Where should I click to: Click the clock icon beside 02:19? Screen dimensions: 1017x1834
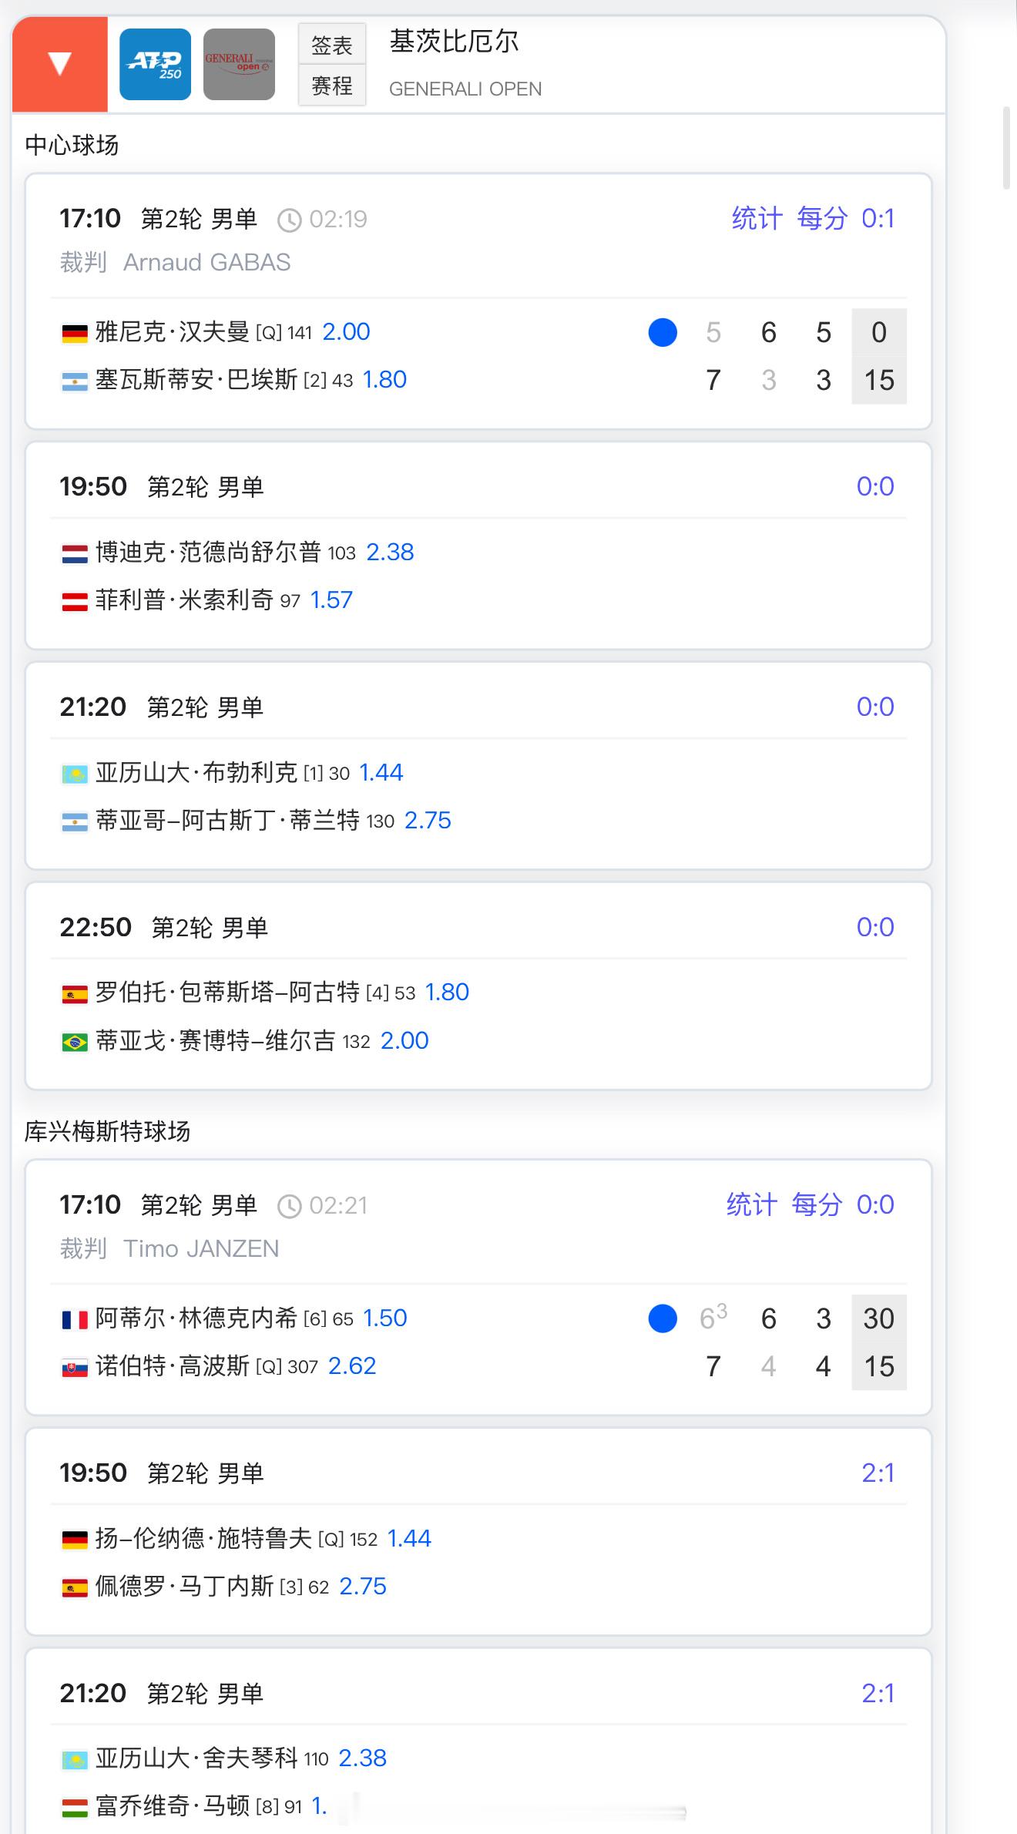click(289, 220)
